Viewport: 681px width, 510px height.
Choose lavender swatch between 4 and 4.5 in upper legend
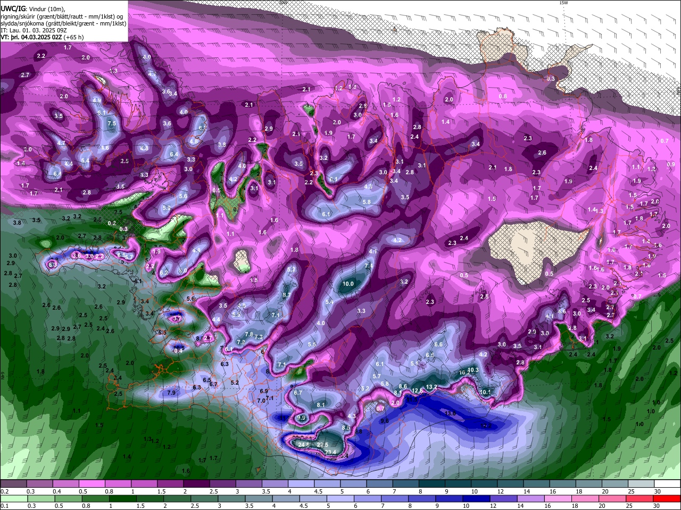(301, 484)
